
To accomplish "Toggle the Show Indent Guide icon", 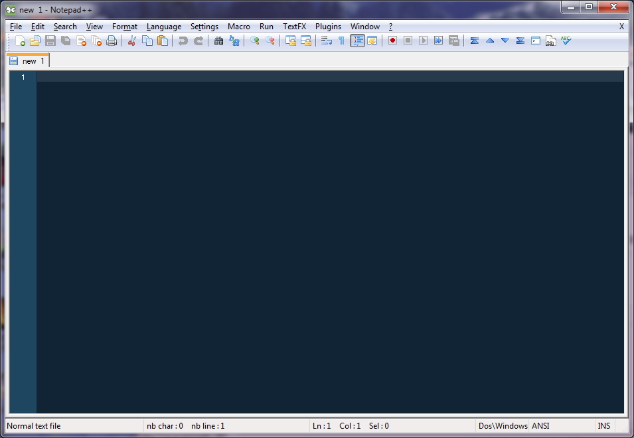I will (357, 41).
